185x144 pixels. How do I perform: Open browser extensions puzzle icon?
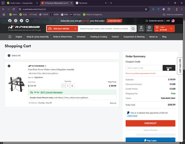[169, 9]
